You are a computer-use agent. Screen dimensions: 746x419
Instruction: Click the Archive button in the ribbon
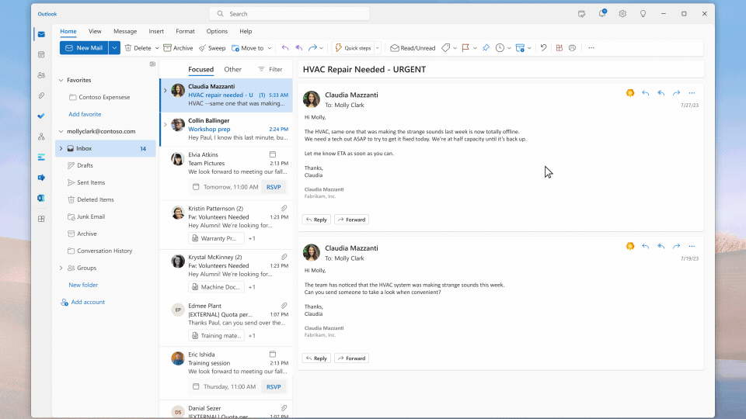pyautogui.click(x=178, y=48)
